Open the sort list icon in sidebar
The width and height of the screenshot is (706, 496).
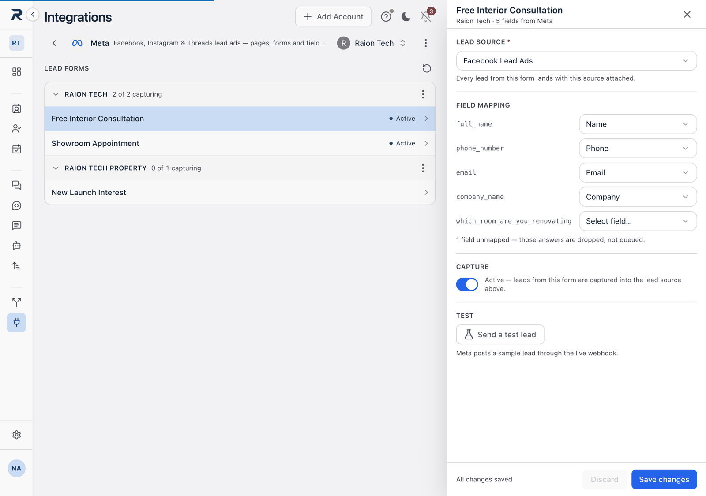pos(16,266)
